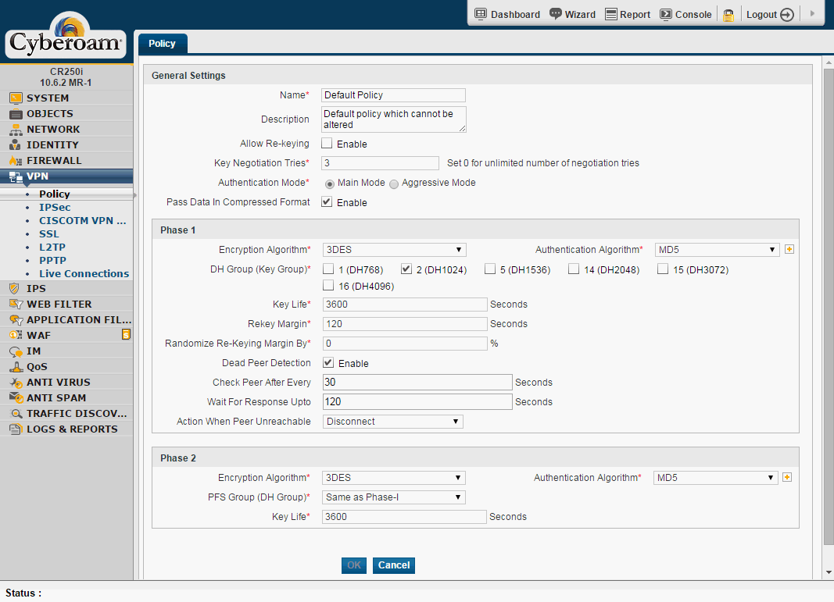
Task: Click the ANTI SPAM envelope icon
Action: (16, 397)
